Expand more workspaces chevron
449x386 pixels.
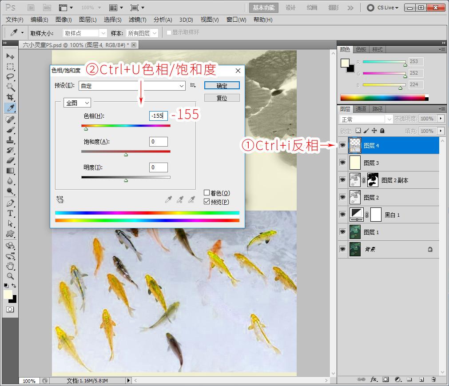click(350, 8)
